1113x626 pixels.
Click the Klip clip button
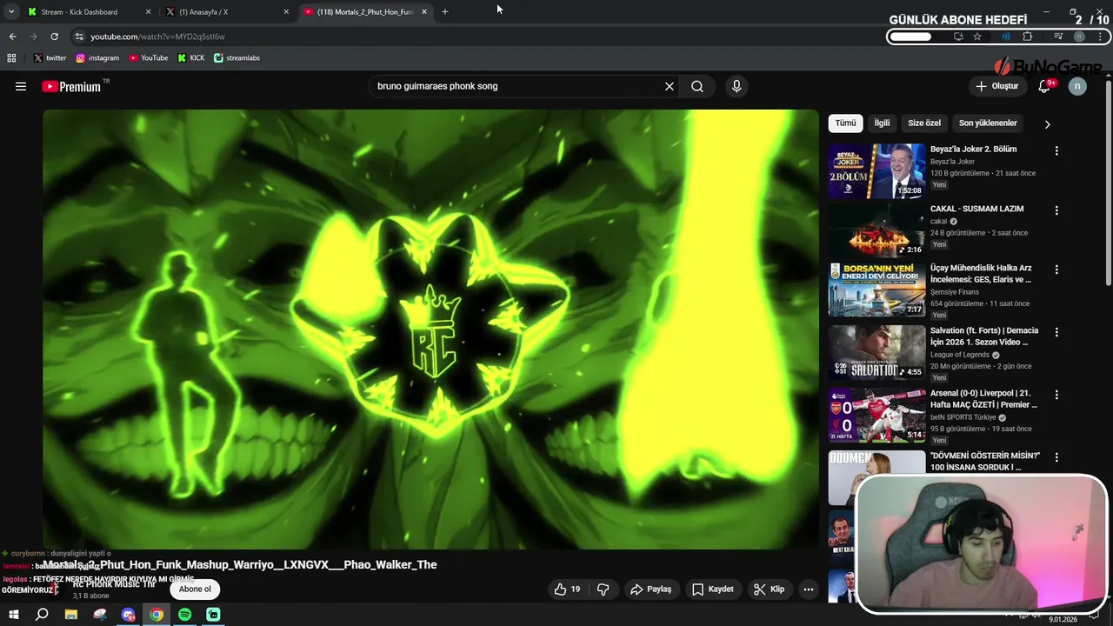point(769,589)
